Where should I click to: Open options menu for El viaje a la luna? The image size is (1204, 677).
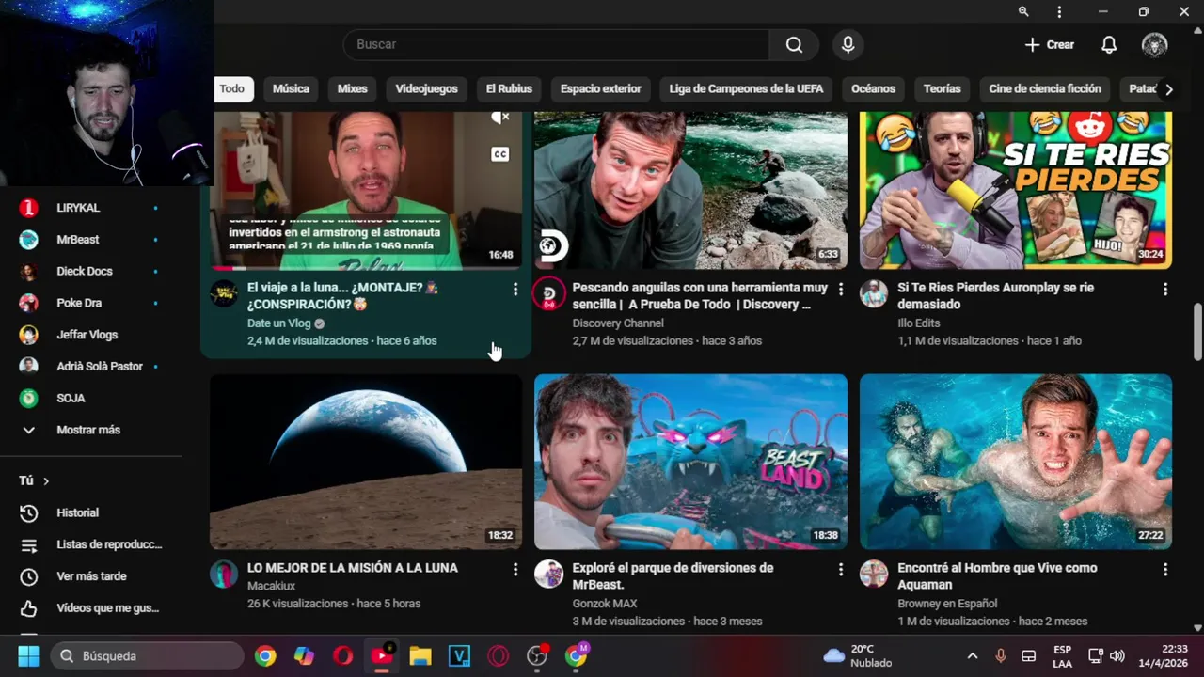point(515,289)
